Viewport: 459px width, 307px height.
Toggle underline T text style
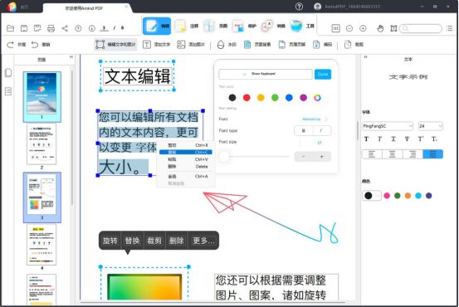coord(393,139)
